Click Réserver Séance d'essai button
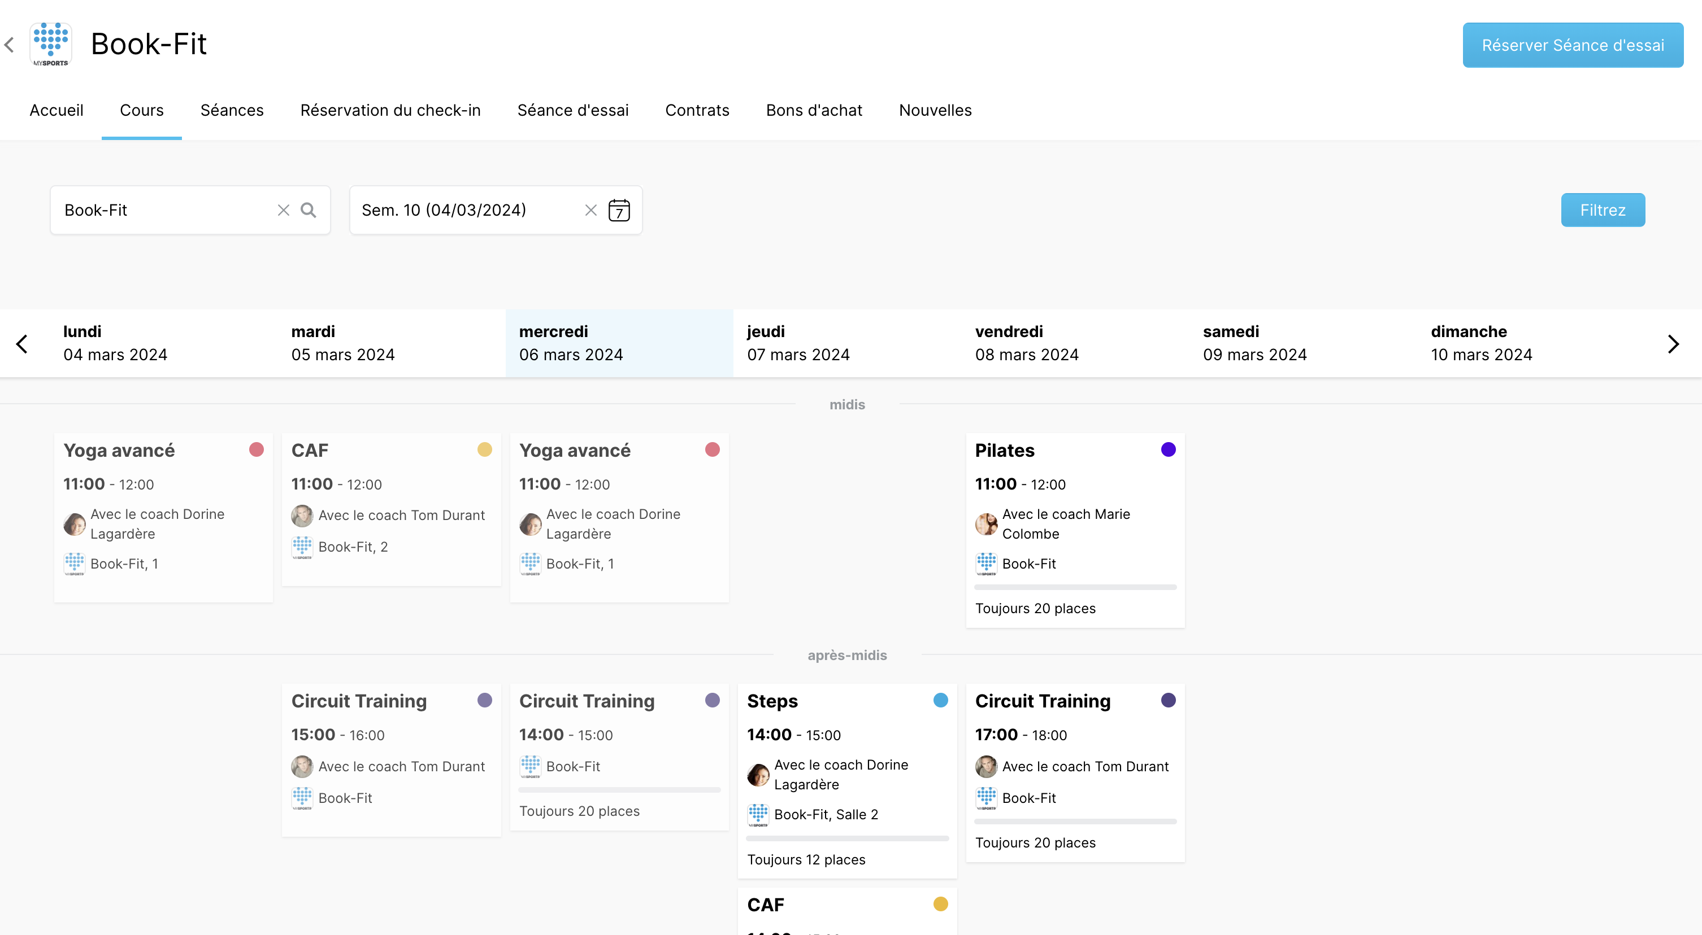This screenshot has width=1702, height=935. pos(1573,45)
